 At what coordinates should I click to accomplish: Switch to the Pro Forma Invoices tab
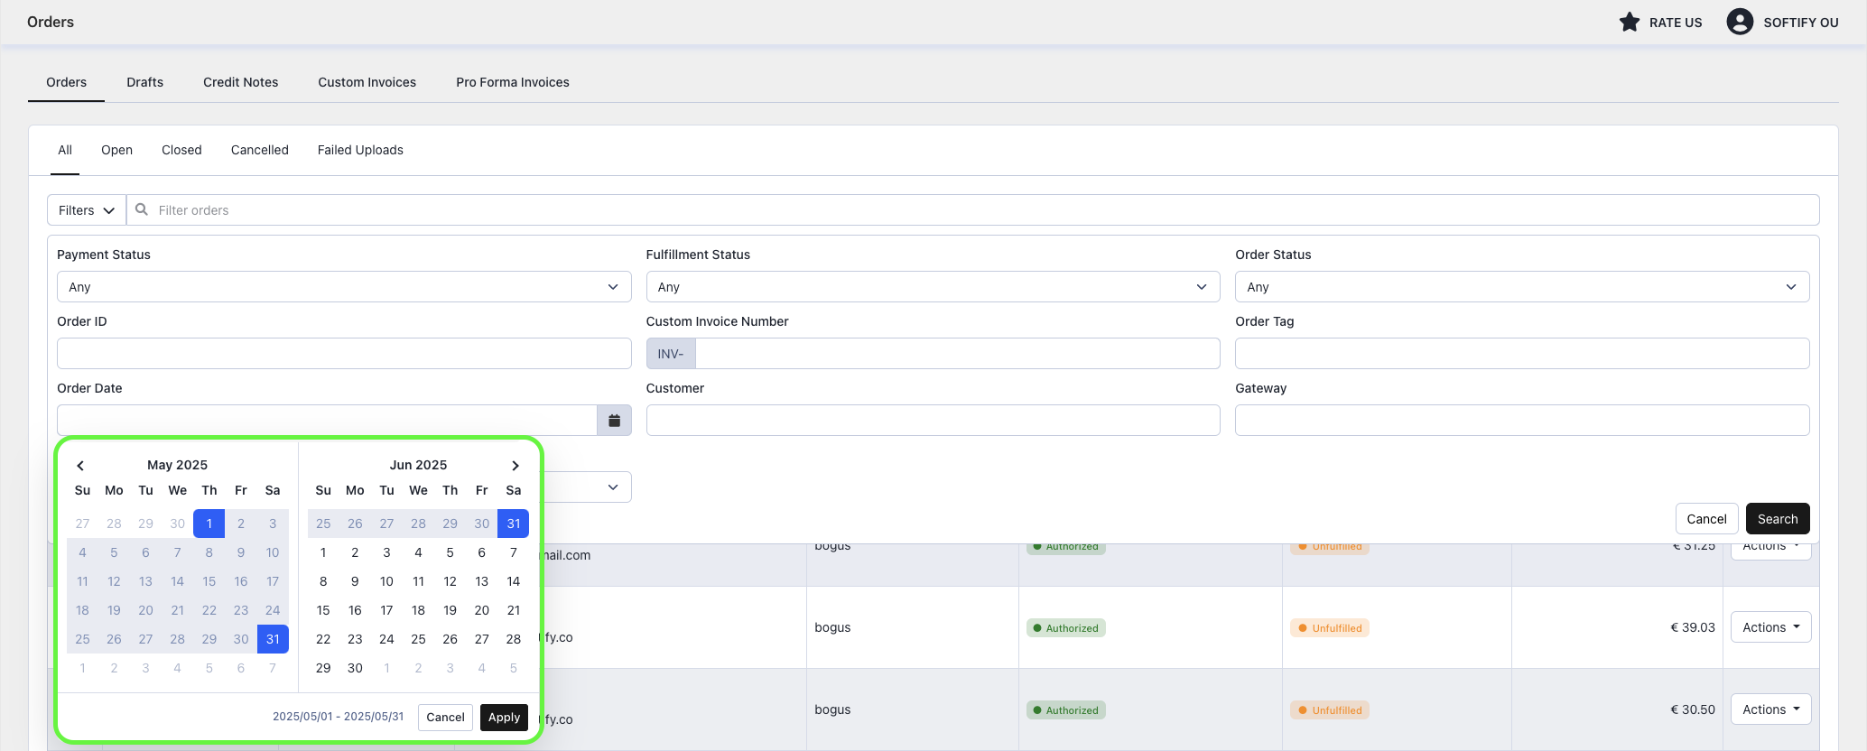pos(512,82)
